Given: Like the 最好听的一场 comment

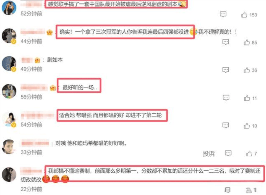Looking at the screenshot, I should click(247, 98).
